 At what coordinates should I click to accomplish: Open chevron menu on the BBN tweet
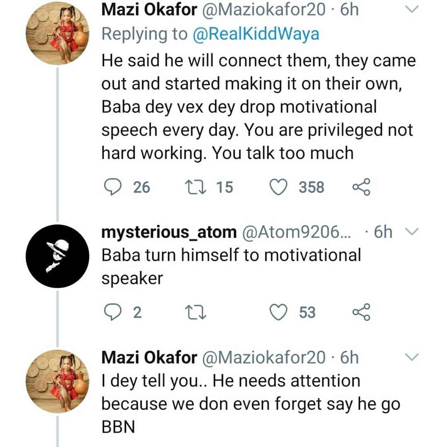click(x=412, y=357)
